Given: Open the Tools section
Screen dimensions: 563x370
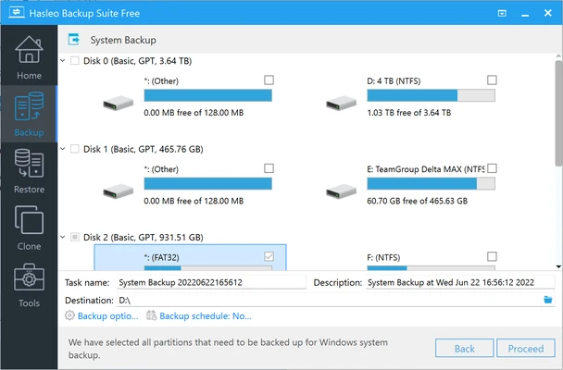Looking at the screenshot, I should pyautogui.click(x=29, y=285).
